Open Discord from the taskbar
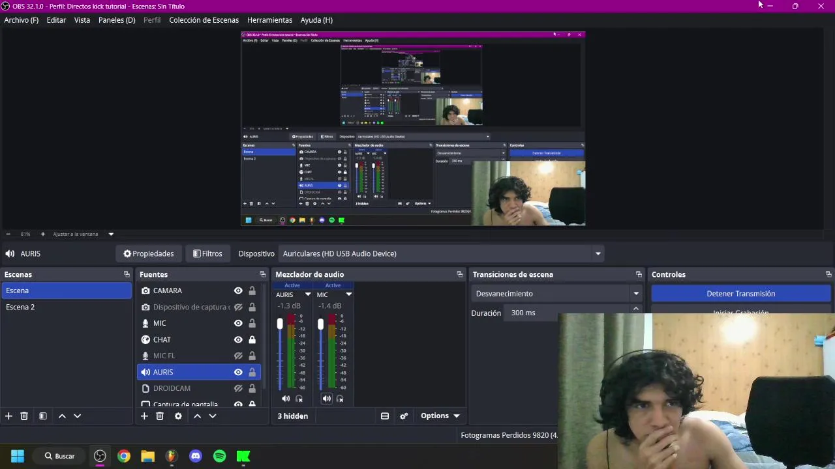Viewport: 835px width, 469px height. pos(196,457)
